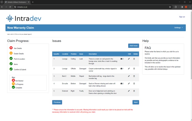Open Chrome three-dot menu
Image resolution: width=192 pixels, height=121 pixels.
click(x=190, y=7)
